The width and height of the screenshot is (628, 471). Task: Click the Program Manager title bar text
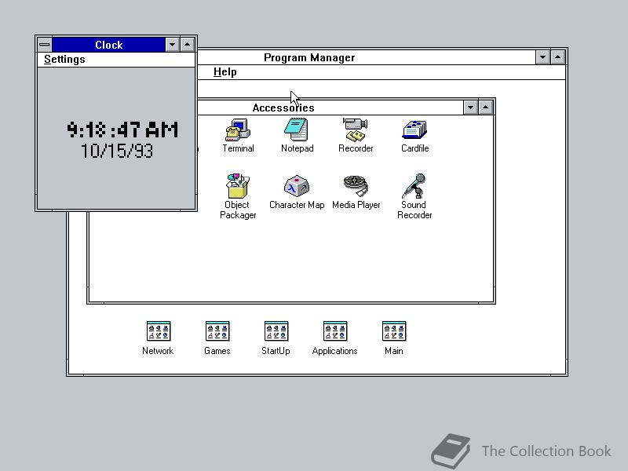(x=309, y=57)
